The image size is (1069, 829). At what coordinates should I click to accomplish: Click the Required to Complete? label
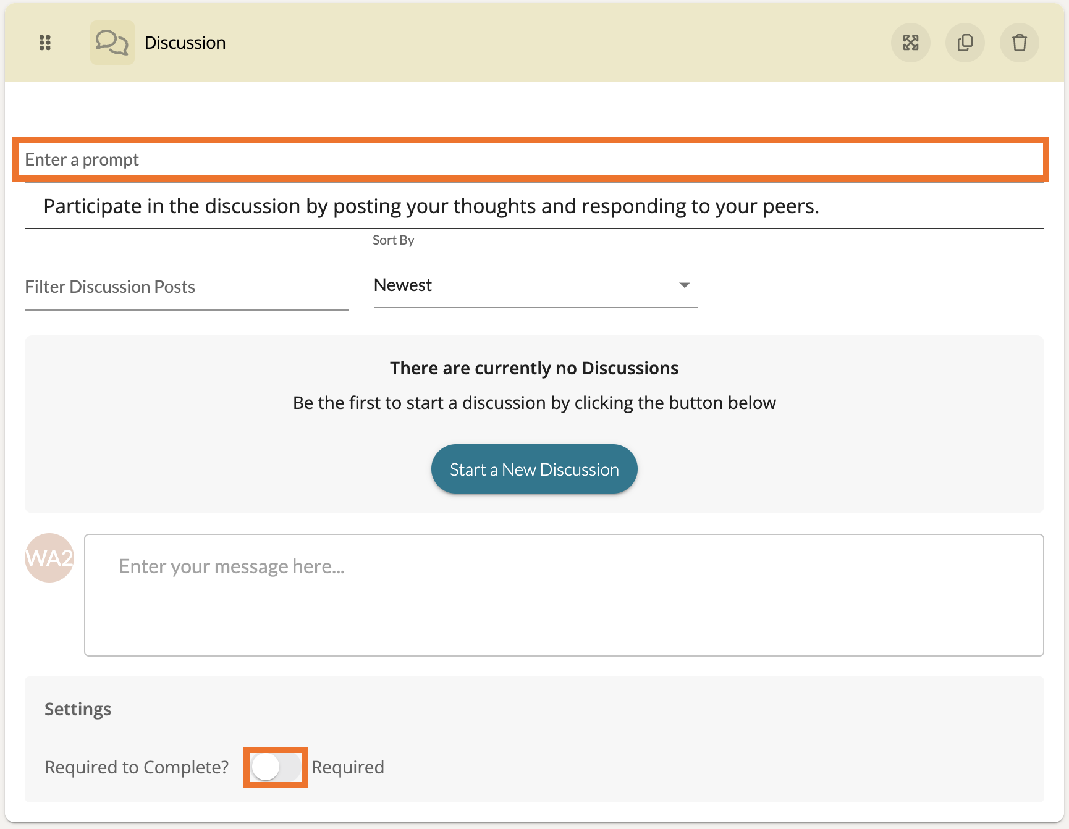137,767
